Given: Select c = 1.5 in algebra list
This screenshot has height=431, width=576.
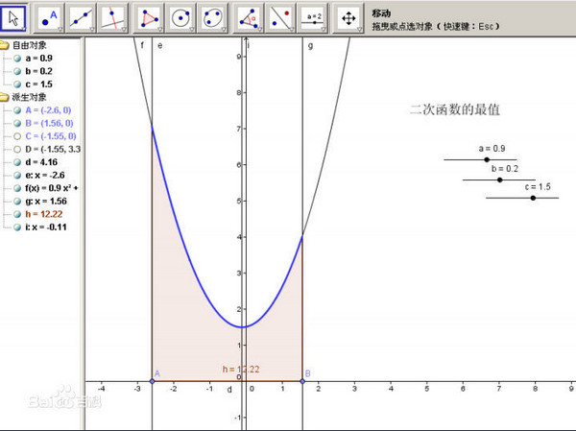Looking at the screenshot, I should click(39, 84).
